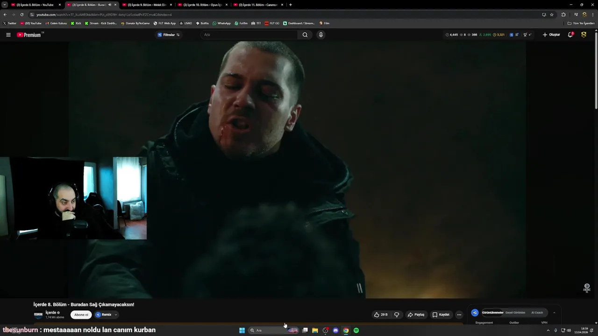Dislike the video with thumbs down

click(x=397, y=315)
